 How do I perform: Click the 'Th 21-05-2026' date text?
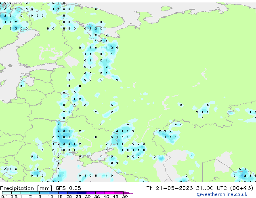170,188
